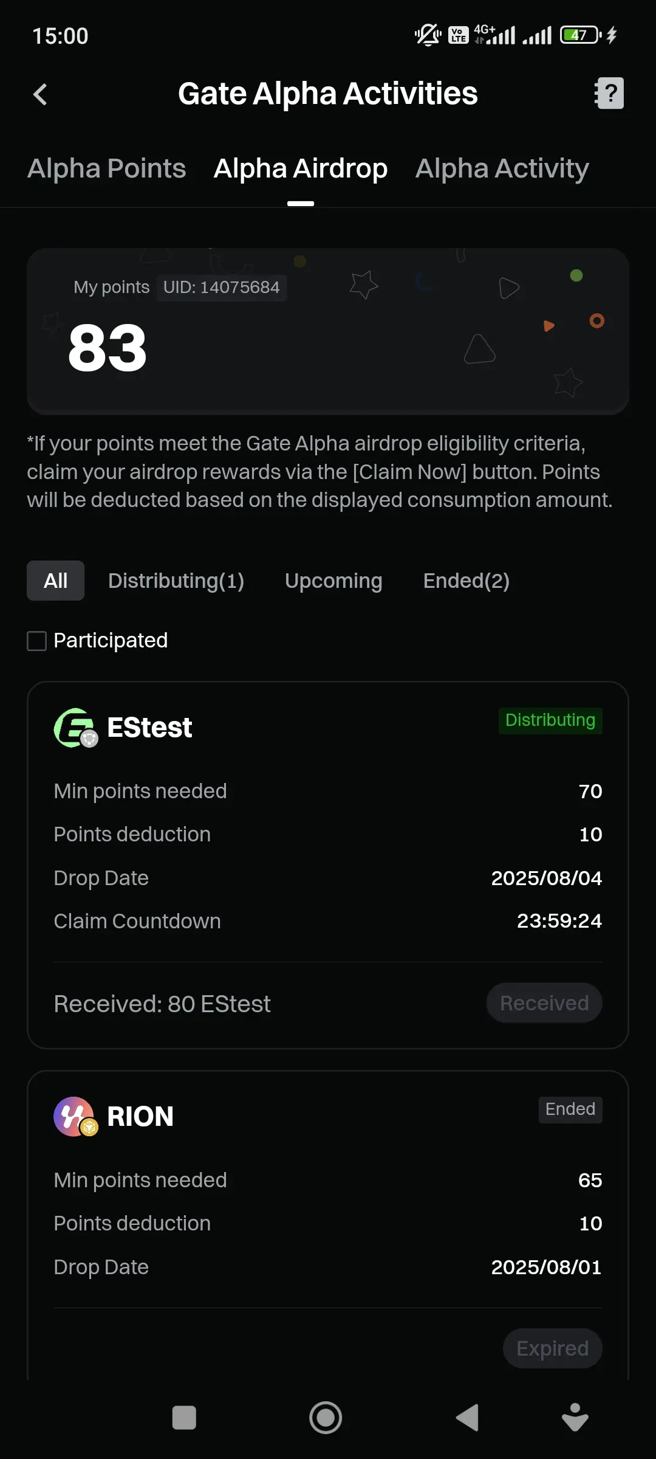The image size is (656, 1459).
Task: Tap the Expired button for RION
Action: pyautogui.click(x=553, y=1348)
